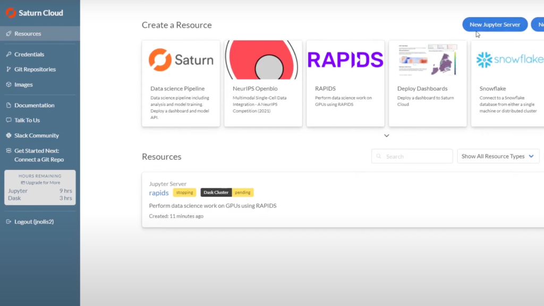Choose the RAPIDS resource template card
544x306 pixels.
(345, 83)
